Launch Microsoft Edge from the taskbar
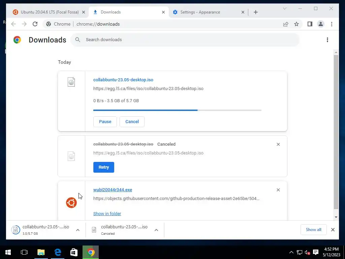The height and width of the screenshot is (259, 345). [57, 252]
